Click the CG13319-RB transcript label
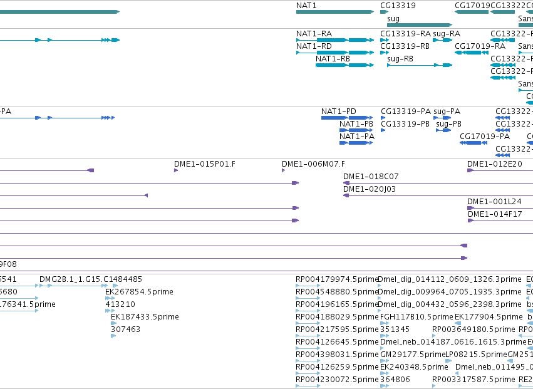Image resolution: width=533 pixels, height=389 pixels. coord(405,46)
